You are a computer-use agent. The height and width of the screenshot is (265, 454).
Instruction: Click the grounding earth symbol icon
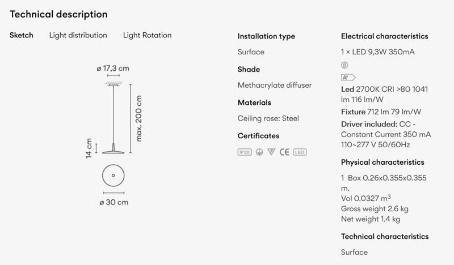click(x=259, y=152)
